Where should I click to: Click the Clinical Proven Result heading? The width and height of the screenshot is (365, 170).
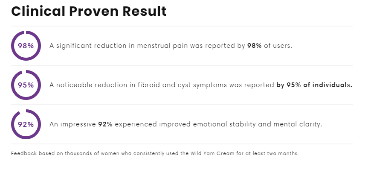click(x=89, y=11)
